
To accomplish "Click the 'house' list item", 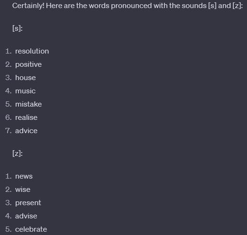I will (x=26, y=78).
